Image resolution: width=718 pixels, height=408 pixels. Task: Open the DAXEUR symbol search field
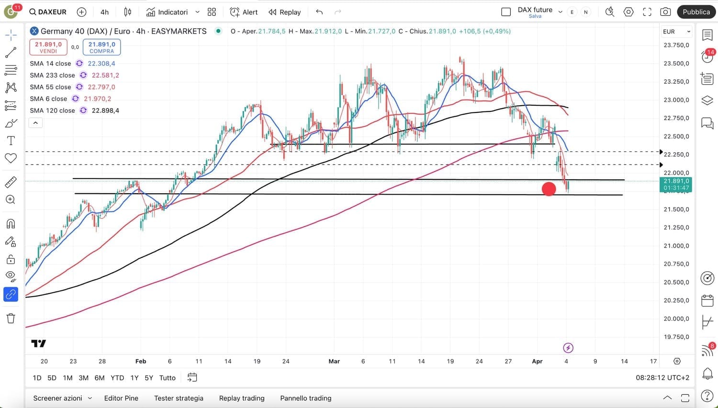pyautogui.click(x=48, y=12)
